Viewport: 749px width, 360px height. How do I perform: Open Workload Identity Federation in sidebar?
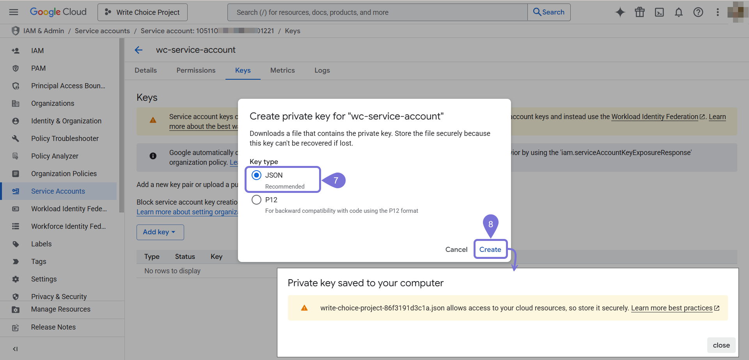(x=69, y=209)
